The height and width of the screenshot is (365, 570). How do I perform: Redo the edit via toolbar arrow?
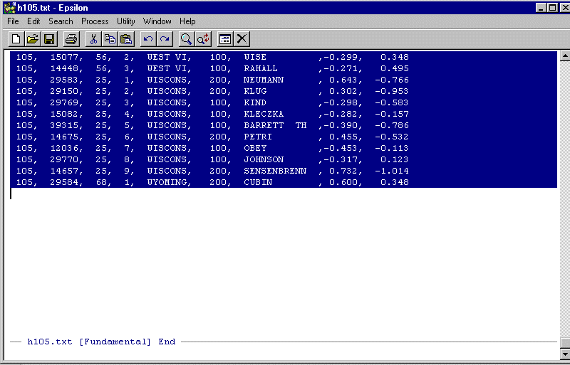click(165, 39)
